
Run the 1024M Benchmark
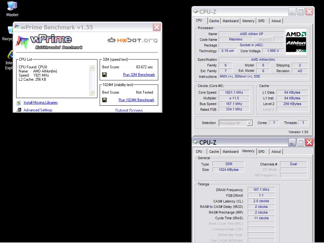[x=137, y=100]
